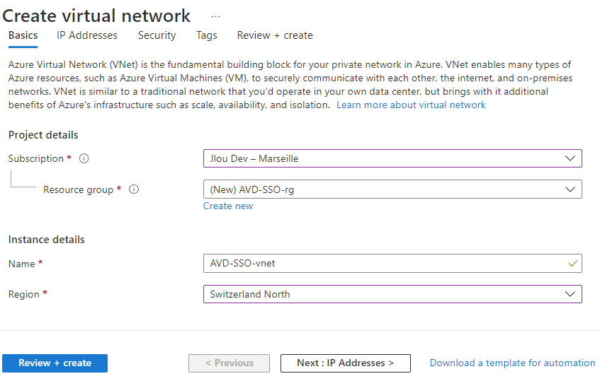Viewport: 600px width, 381px height.
Task: Open the Subscription dropdown showing Jlou Dev – Marseille
Action: (x=392, y=158)
